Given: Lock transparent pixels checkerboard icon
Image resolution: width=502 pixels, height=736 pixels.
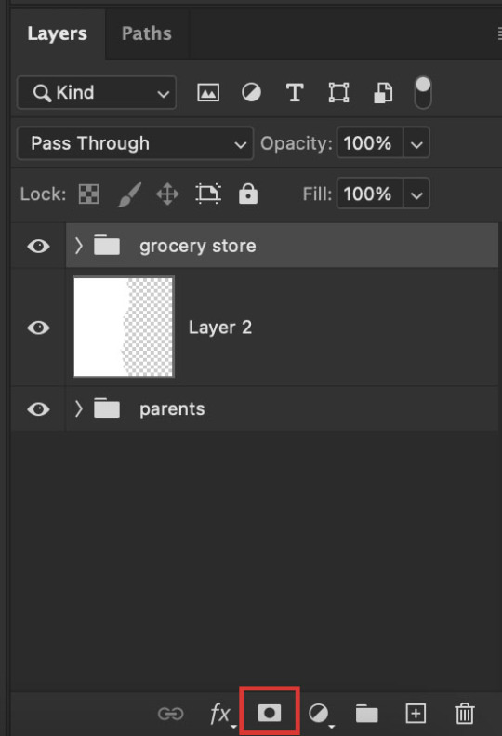Looking at the screenshot, I should pos(88,194).
